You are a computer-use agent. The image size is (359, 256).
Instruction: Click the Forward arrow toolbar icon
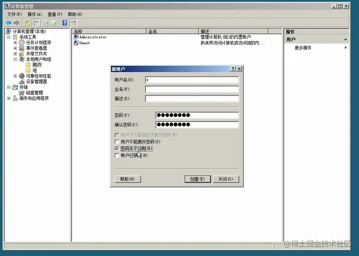16,23
